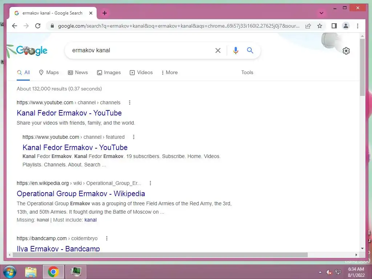372x279 pixels.
Task: Open Google quick settings gear
Action: 346,51
